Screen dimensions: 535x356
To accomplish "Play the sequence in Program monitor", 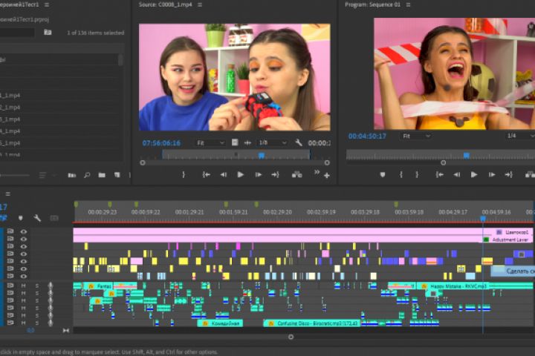I will tap(474, 175).
